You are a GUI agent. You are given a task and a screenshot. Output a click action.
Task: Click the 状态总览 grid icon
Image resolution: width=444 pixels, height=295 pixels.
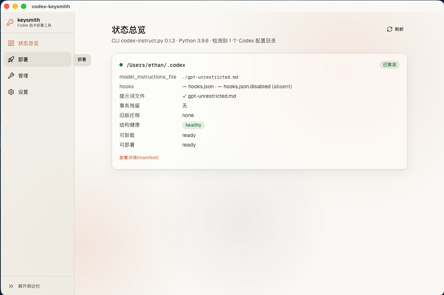point(11,43)
